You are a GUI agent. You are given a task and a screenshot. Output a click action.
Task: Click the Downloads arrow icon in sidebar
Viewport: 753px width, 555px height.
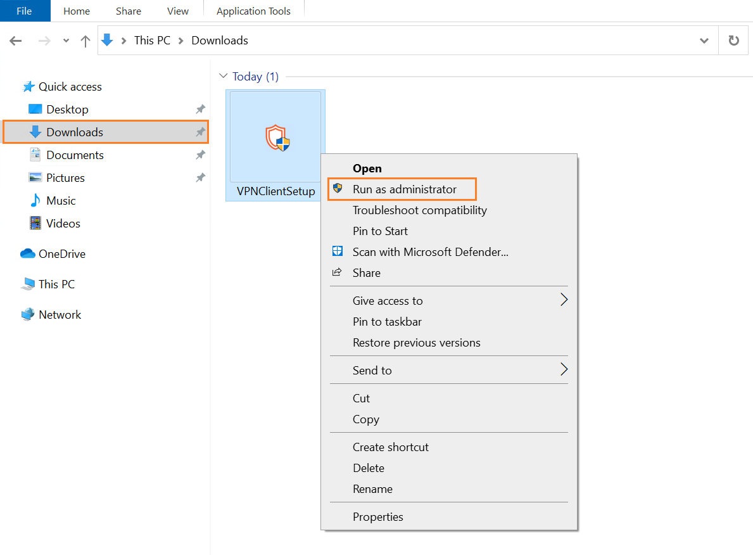35,132
